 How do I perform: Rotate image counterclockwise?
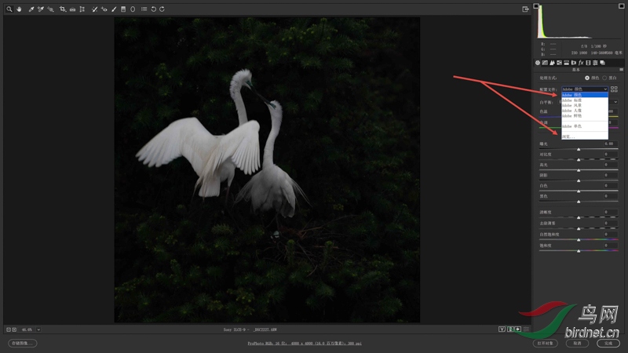[x=153, y=9]
